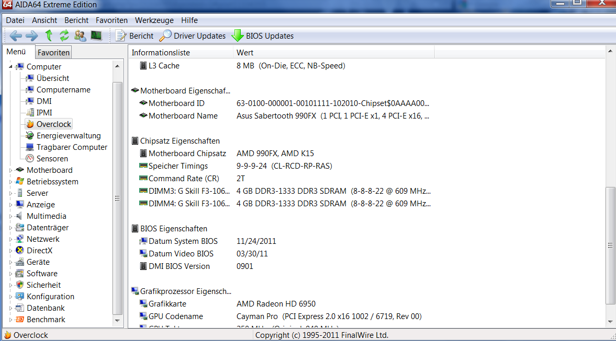Click the Back navigation arrow
The width and height of the screenshot is (616, 341).
[16, 36]
